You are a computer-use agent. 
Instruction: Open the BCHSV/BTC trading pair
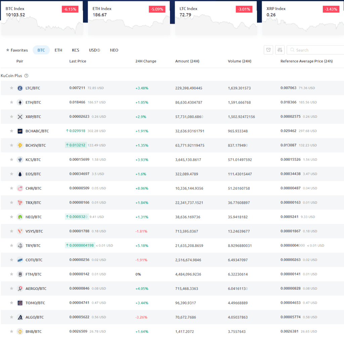(36, 145)
